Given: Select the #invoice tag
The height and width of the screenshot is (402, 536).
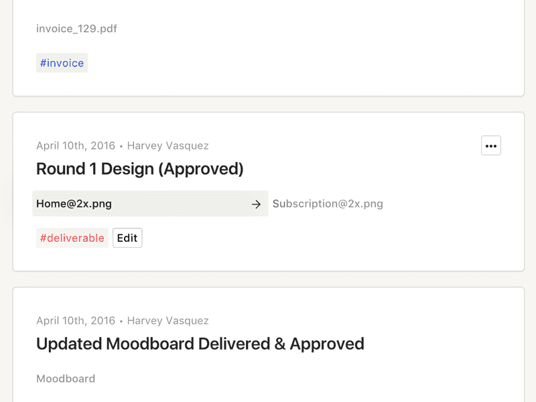Looking at the screenshot, I should [x=62, y=63].
